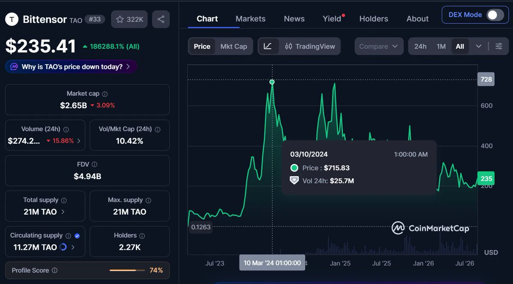Click the USD currency label on chart
The image size is (513, 284).
coord(491,252)
